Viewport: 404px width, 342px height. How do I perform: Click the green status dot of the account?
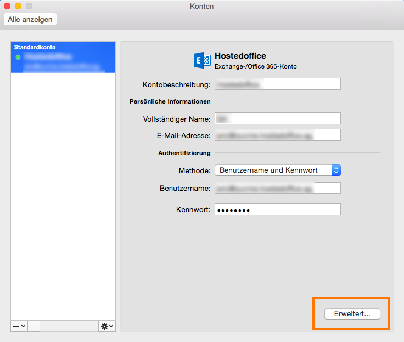(x=18, y=57)
